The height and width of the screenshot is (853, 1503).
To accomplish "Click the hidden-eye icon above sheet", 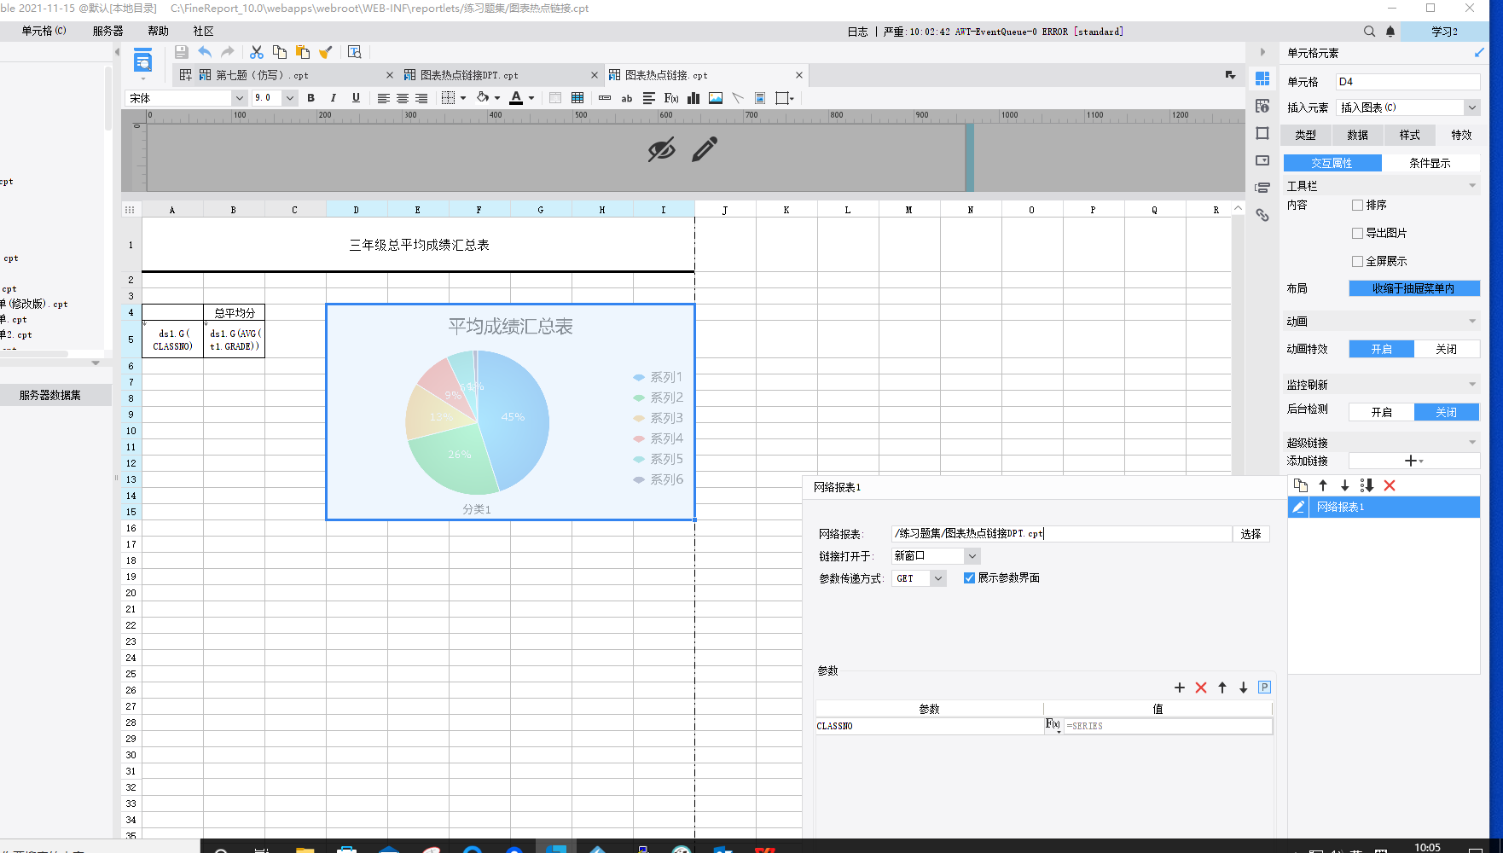I will pyautogui.click(x=661, y=150).
